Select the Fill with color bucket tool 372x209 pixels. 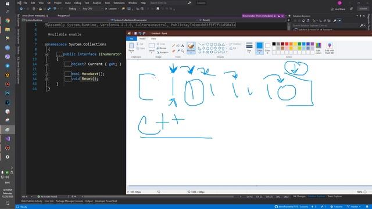[x=178, y=46]
